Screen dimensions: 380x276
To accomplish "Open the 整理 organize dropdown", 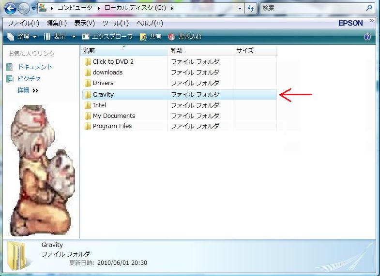I will (x=22, y=37).
